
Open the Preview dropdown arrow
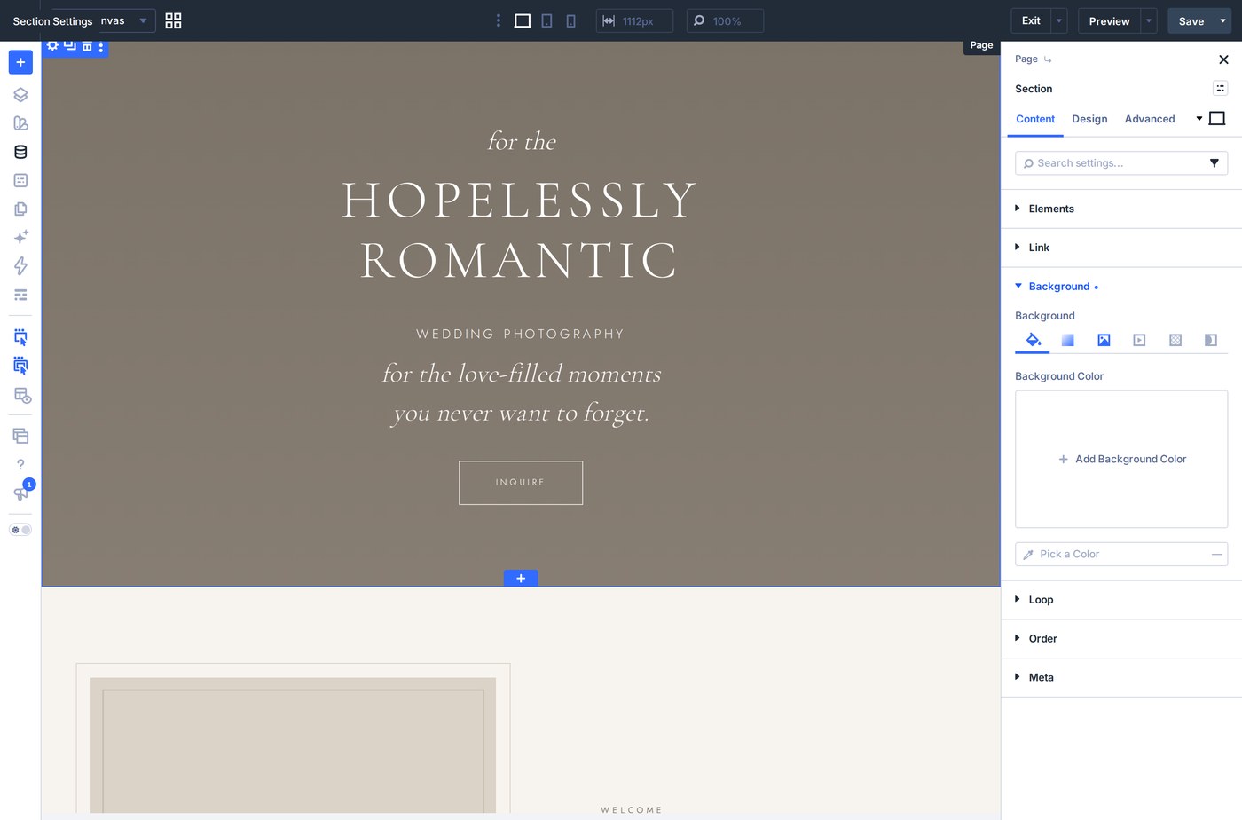(x=1149, y=20)
